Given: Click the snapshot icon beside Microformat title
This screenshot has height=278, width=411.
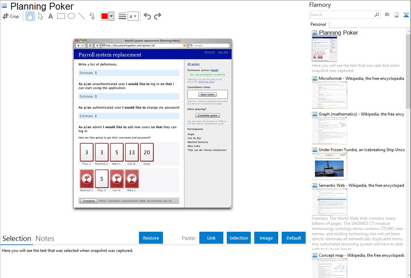Looking at the screenshot, I should 315,78.
